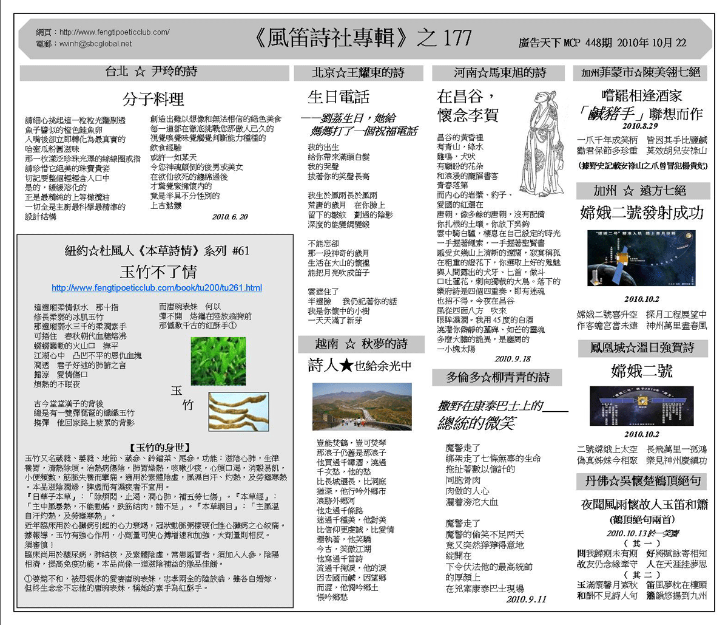
Task: Click the 越南☆秋夢的詩 section header
Action: [x=361, y=344]
